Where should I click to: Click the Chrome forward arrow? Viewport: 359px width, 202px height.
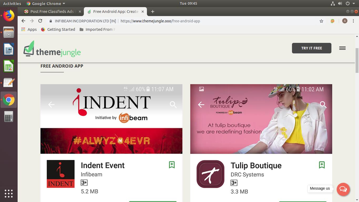click(32, 21)
